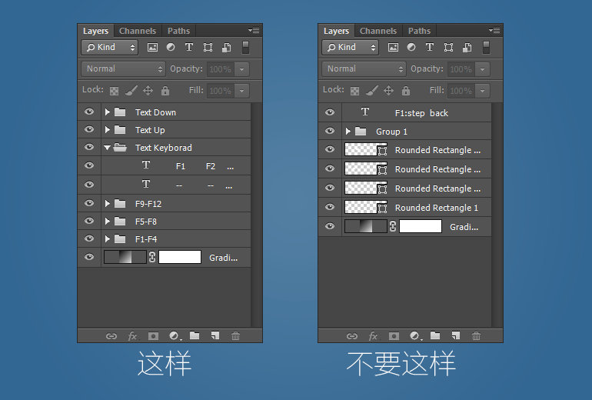Open panel flyout menu in right panel

click(x=494, y=30)
